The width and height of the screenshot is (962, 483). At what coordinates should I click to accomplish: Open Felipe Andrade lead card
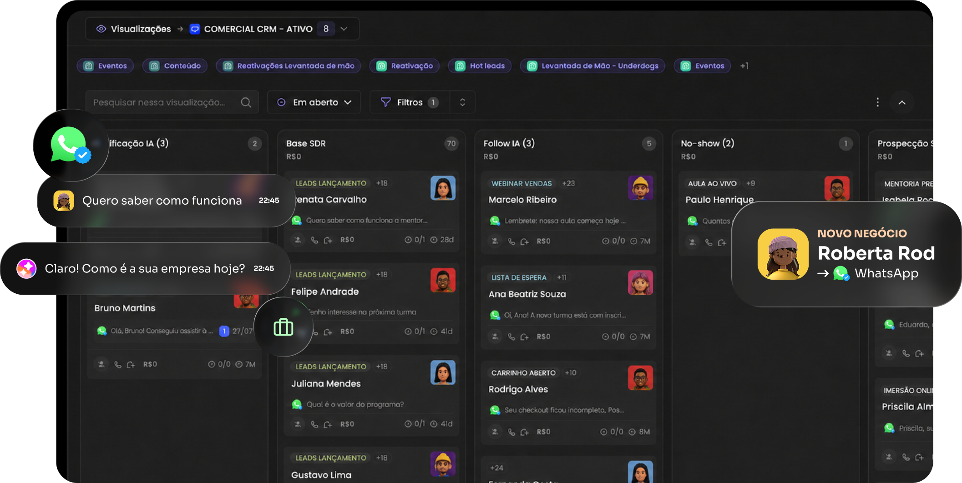click(371, 303)
